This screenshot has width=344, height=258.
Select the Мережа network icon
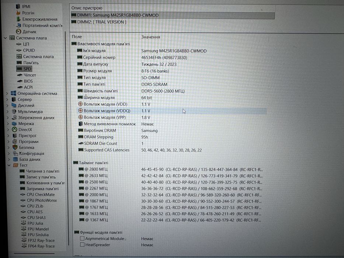tap(14, 123)
